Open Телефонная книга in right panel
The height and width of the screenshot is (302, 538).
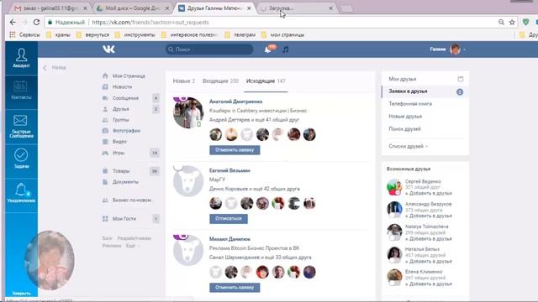410,104
